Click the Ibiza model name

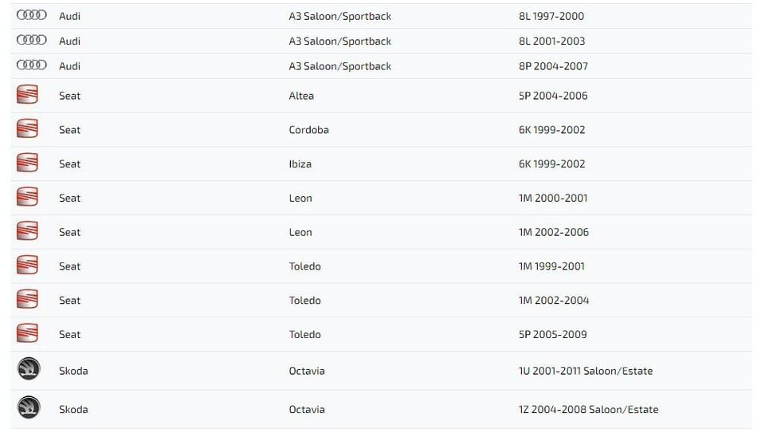[300, 164]
